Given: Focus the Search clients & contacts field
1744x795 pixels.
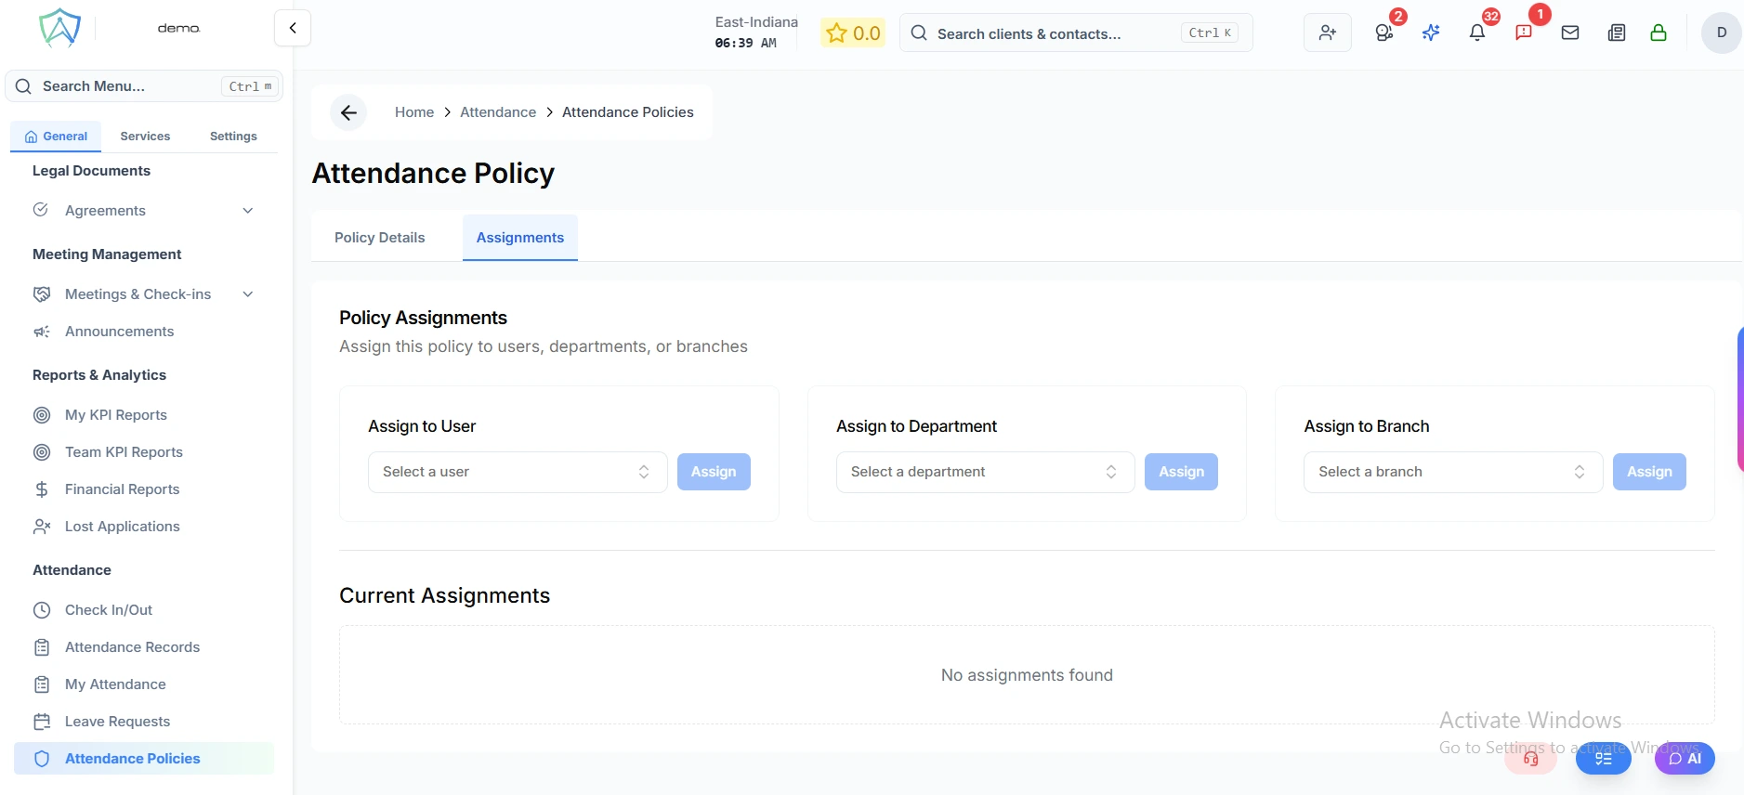Looking at the screenshot, I should tap(1076, 33).
